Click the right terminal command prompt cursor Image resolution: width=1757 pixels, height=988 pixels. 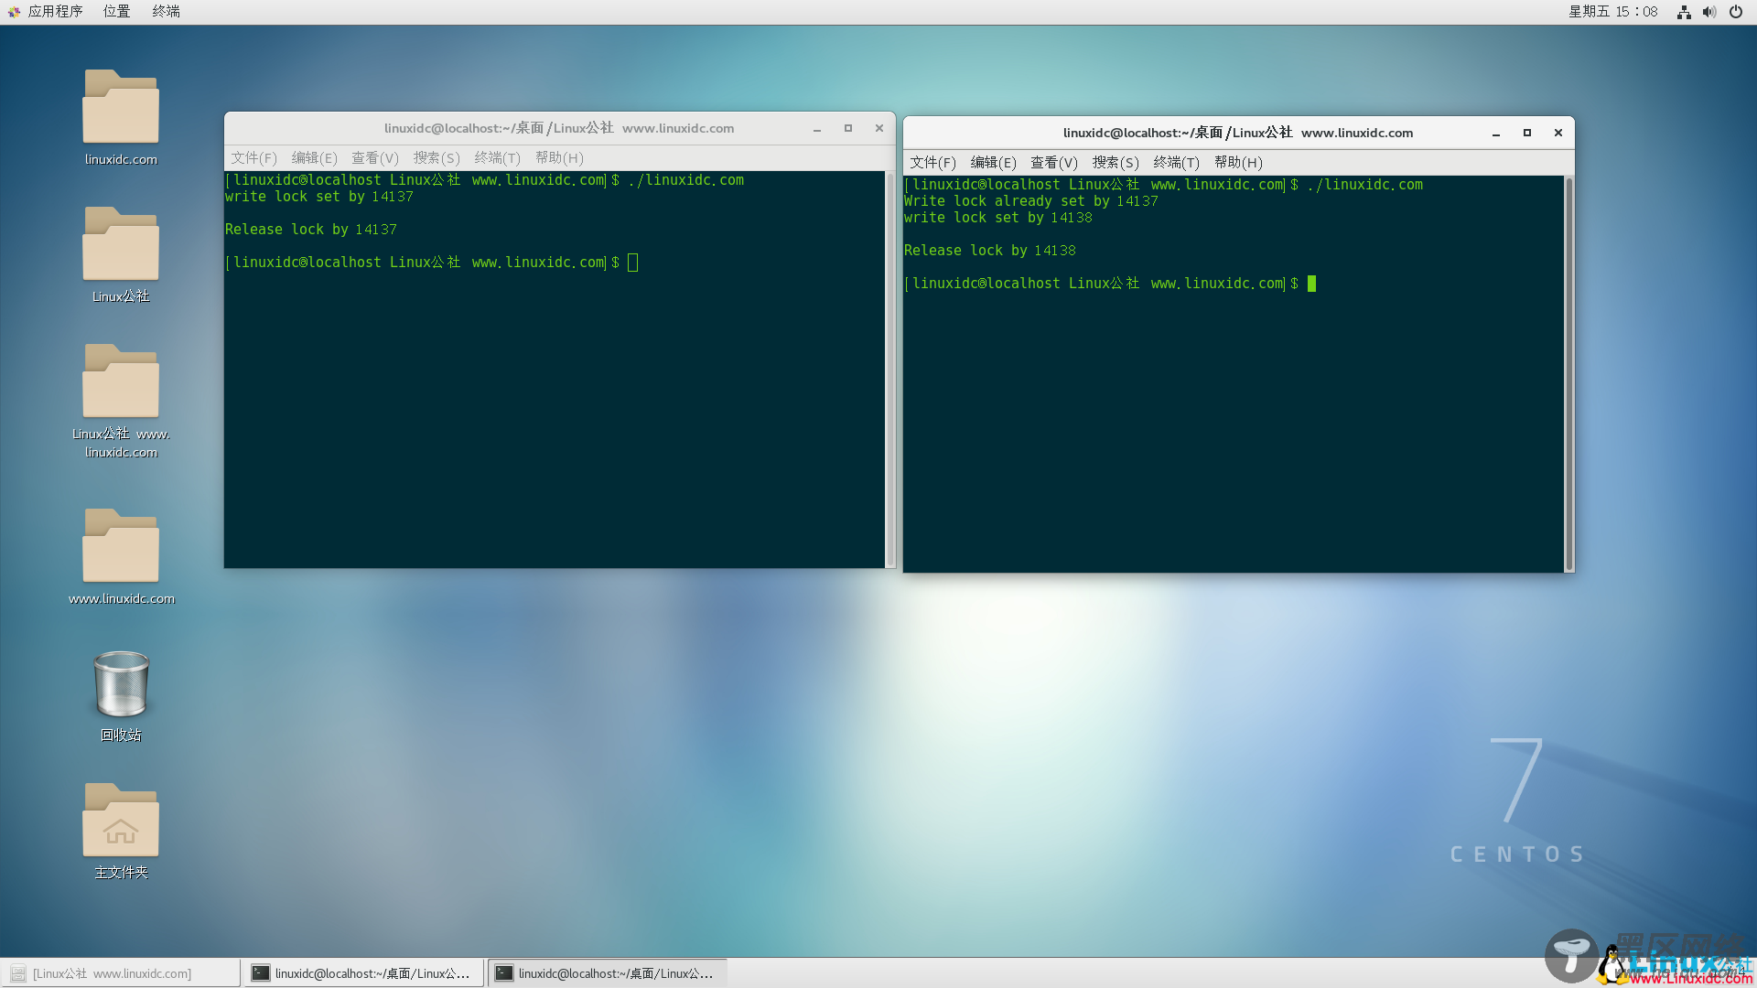click(x=1312, y=284)
